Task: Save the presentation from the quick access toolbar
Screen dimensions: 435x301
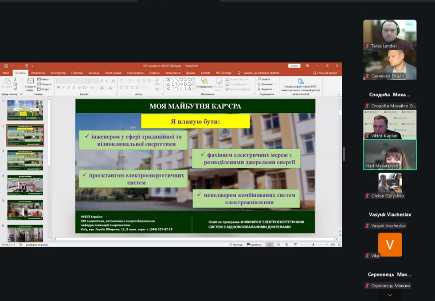Action: pyautogui.click(x=6, y=66)
